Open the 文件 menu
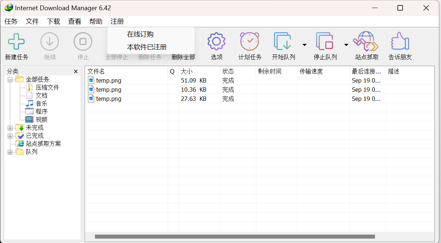This screenshot has height=243, width=441. (x=32, y=22)
